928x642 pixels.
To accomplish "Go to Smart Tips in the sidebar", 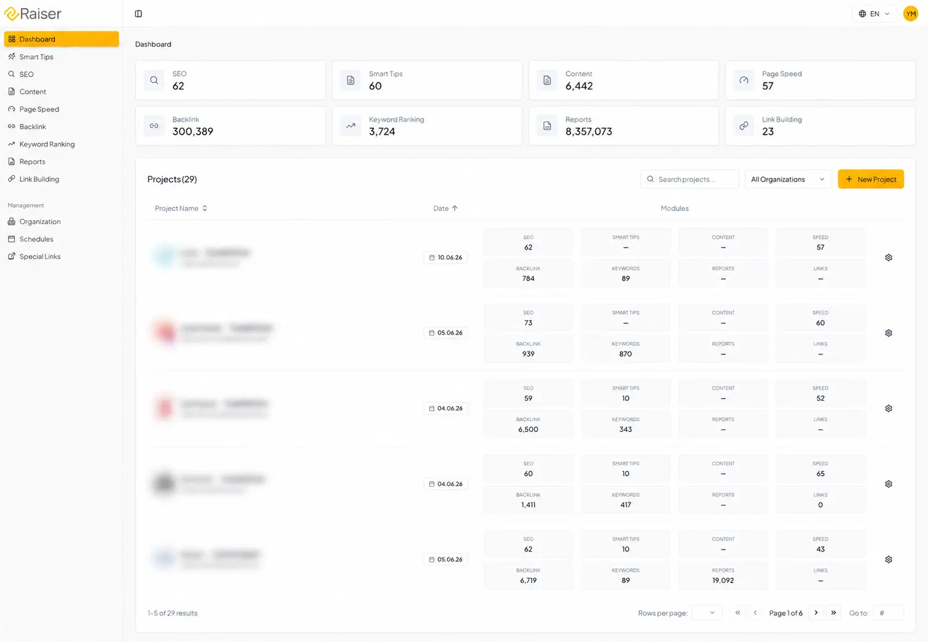I will click(62, 57).
